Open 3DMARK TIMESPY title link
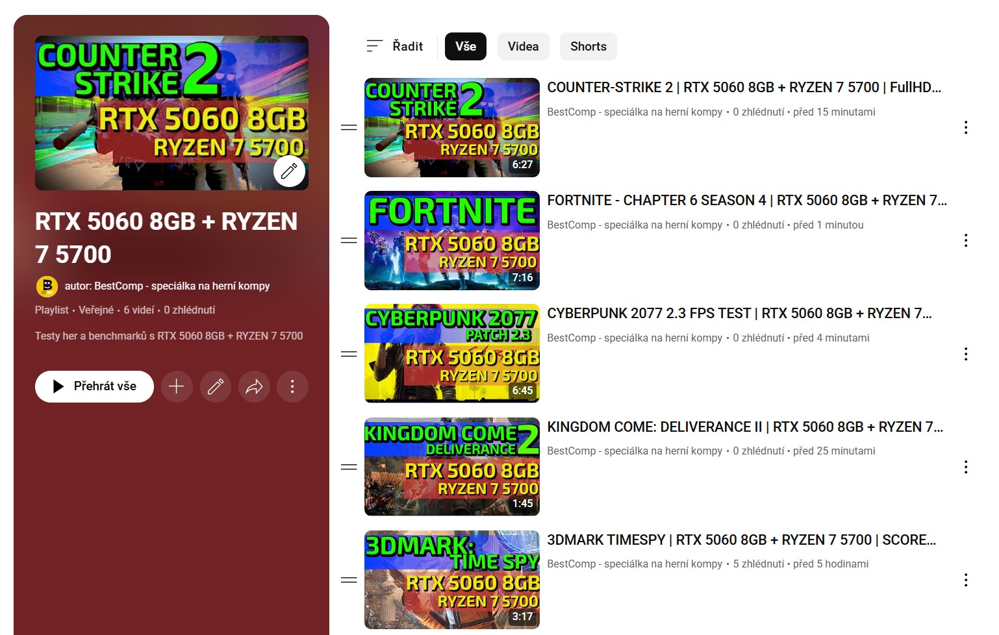This screenshot has height=635, width=999. point(741,540)
